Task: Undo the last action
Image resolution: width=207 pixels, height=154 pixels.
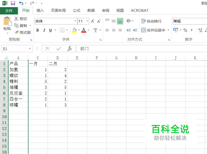Action: 21,3
